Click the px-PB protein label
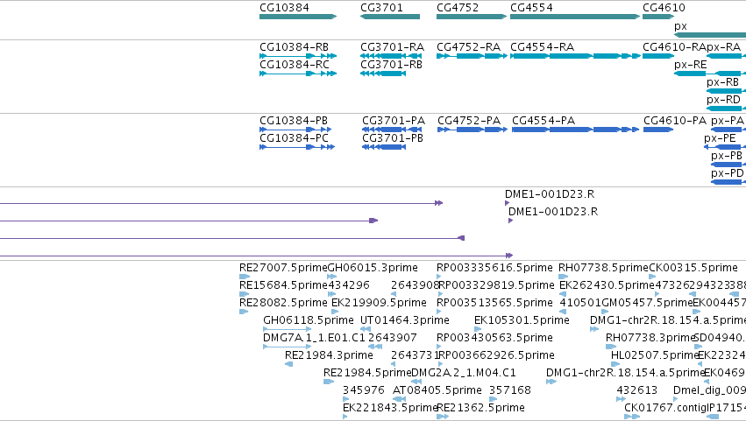 point(727,156)
